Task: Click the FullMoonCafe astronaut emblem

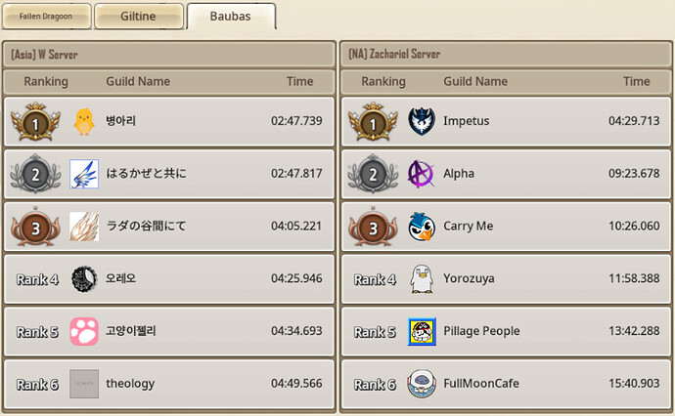Action: click(x=422, y=384)
